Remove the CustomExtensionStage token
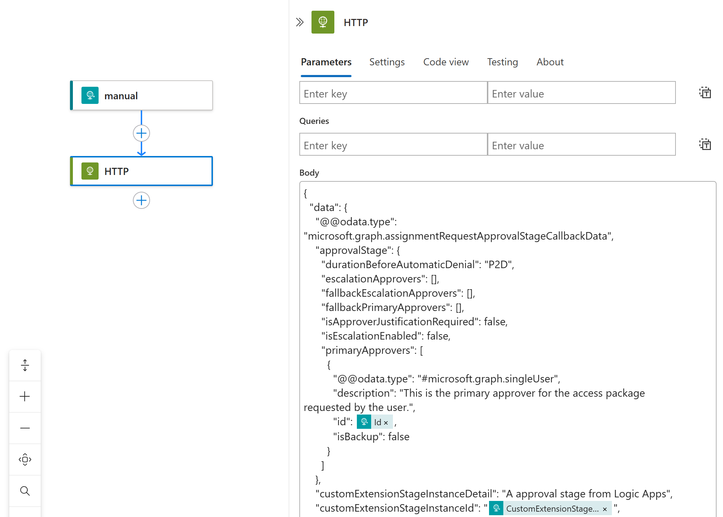723x517 pixels. click(x=605, y=509)
